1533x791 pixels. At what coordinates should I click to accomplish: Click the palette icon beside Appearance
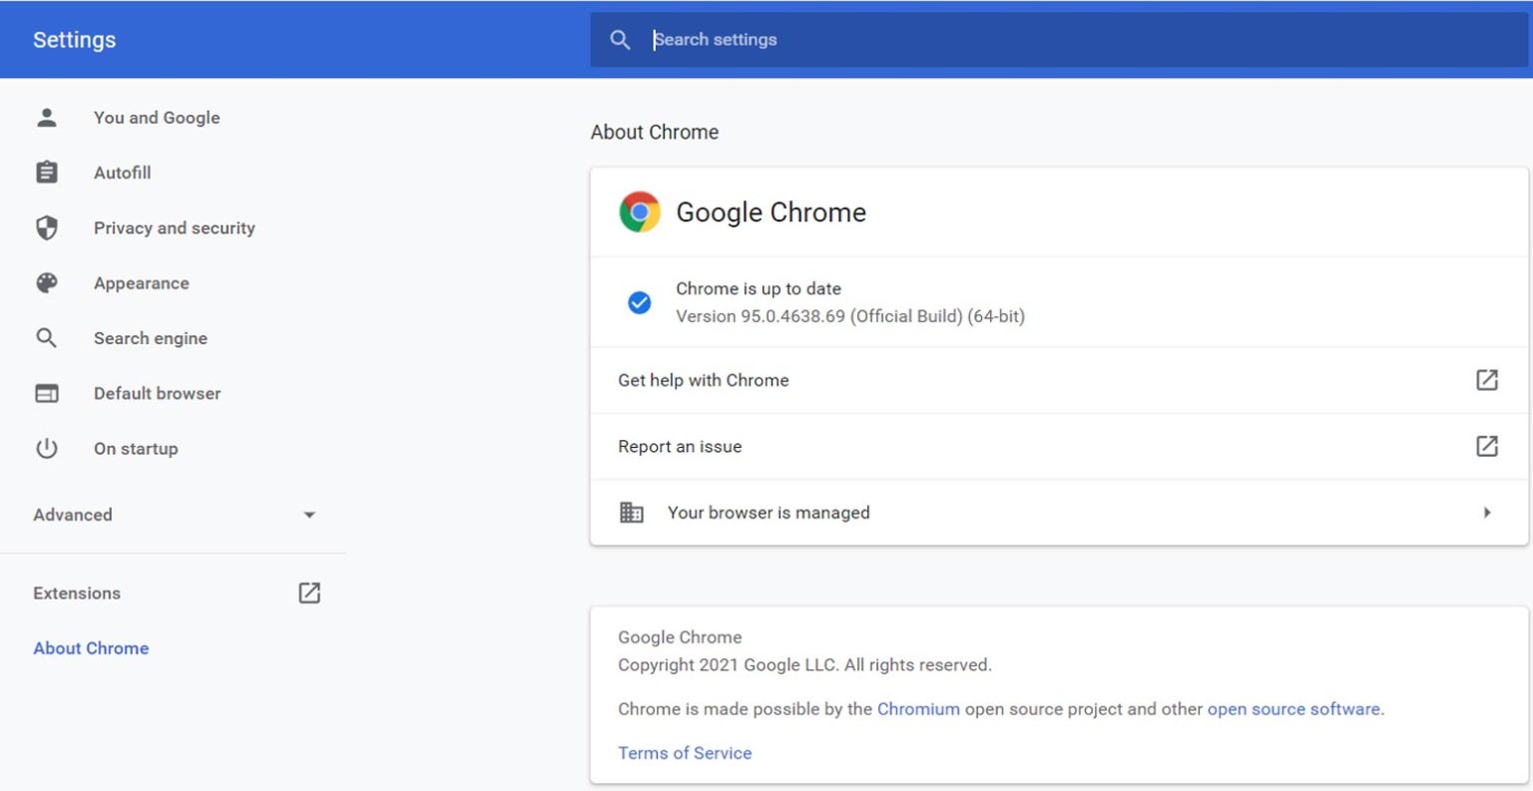click(47, 283)
